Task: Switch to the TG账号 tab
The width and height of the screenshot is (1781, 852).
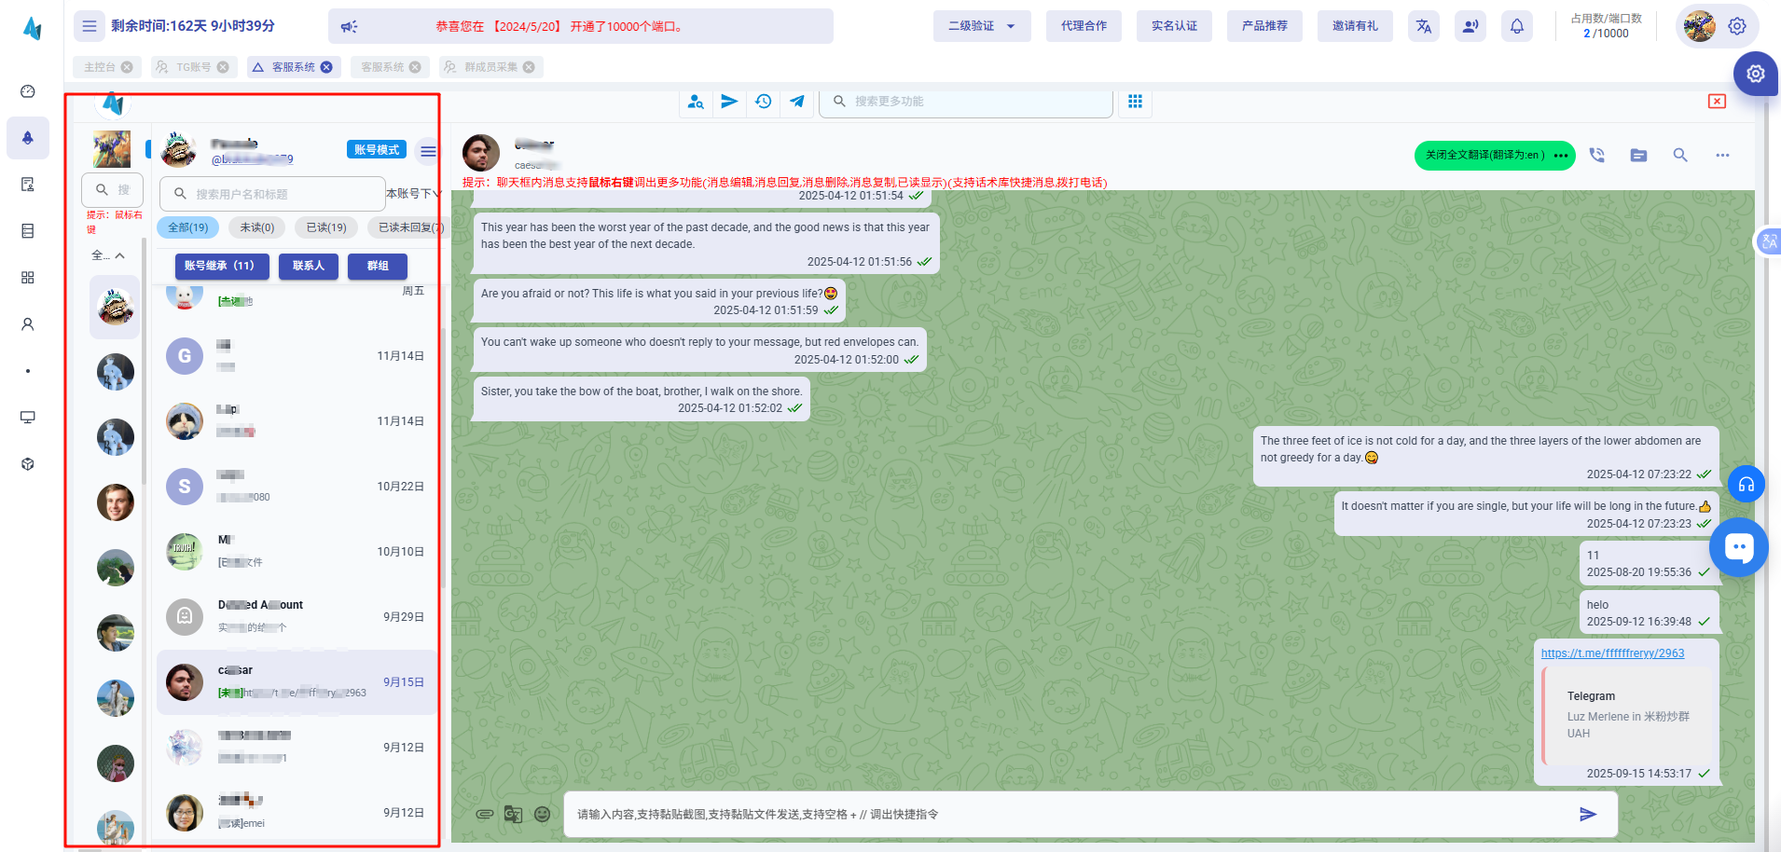Action: [x=192, y=67]
